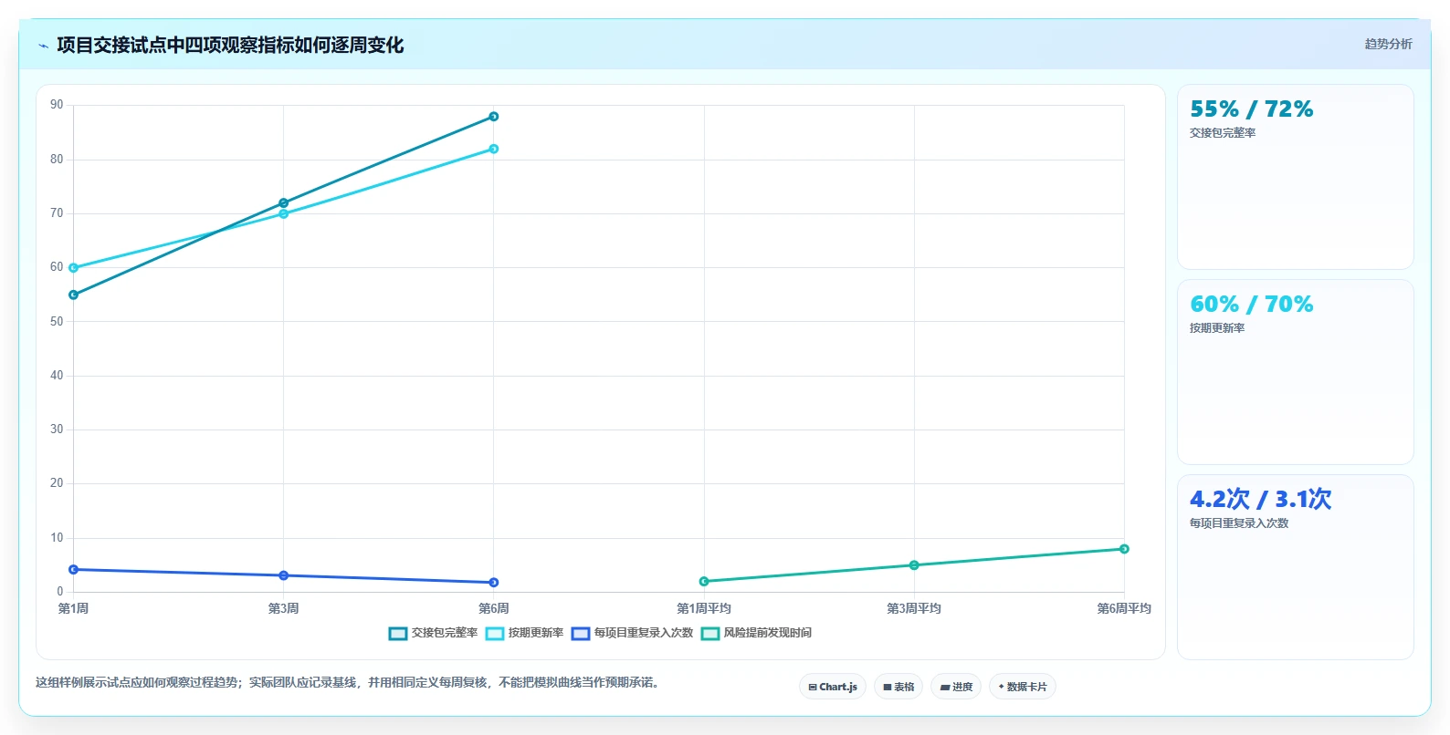
Task: Click the y-axis value 10
Action: pyautogui.click(x=57, y=538)
